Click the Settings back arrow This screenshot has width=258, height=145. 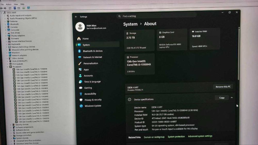76,17
